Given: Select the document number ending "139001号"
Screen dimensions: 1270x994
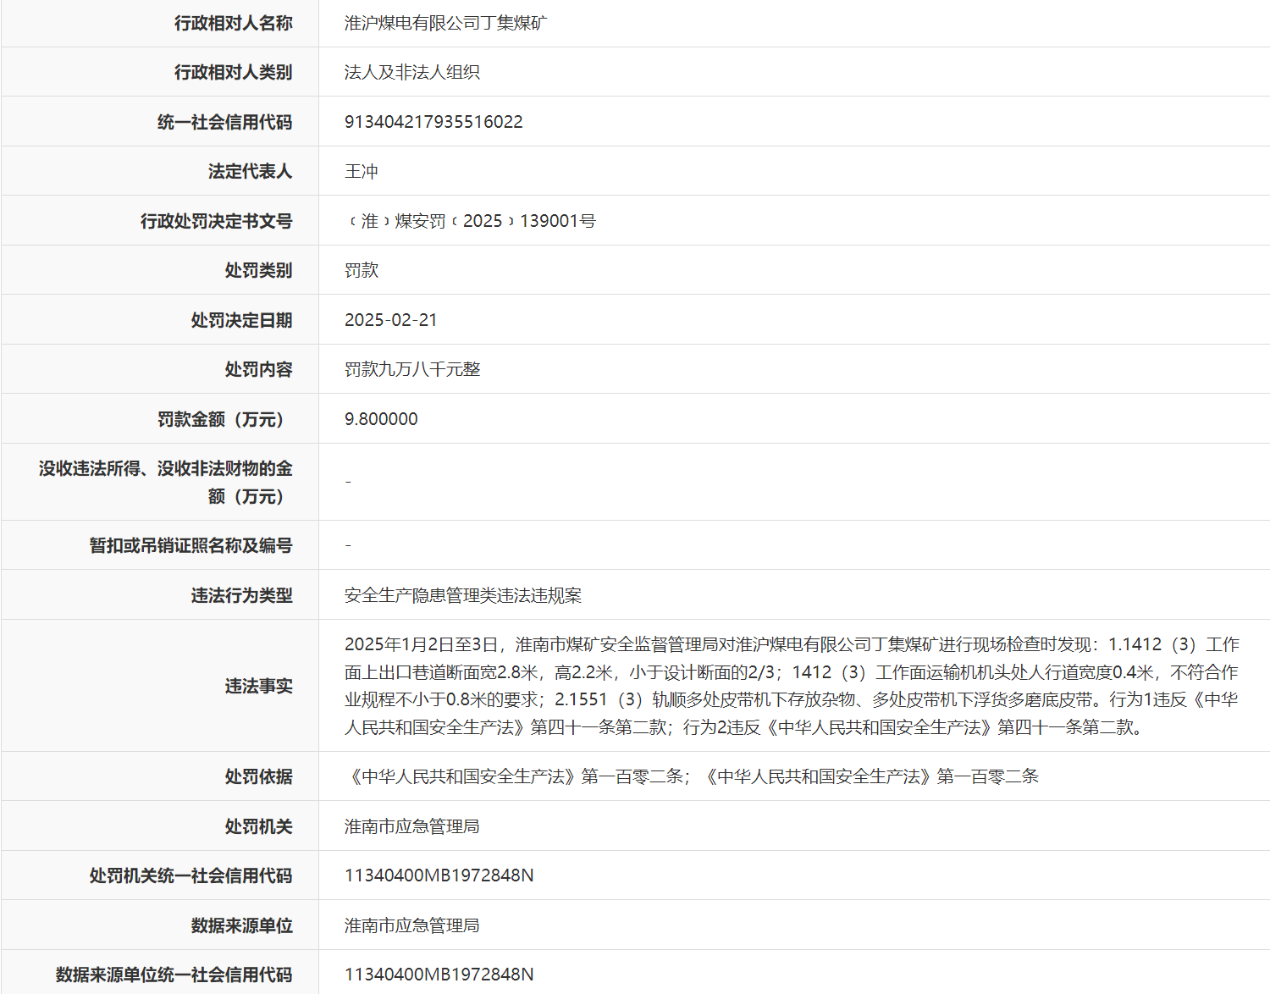Looking at the screenshot, I should (470, 221).
